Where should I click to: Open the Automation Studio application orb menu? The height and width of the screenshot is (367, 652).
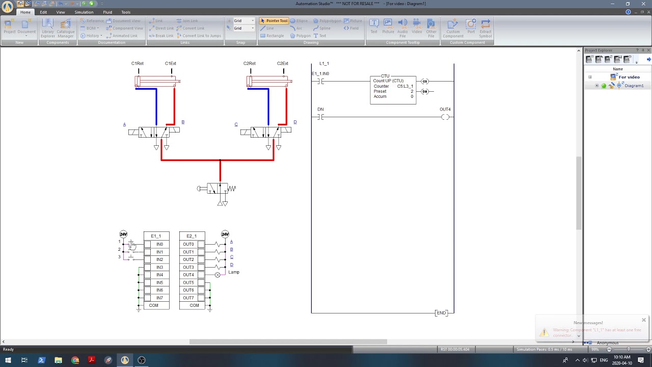click(x=8, y=7)
